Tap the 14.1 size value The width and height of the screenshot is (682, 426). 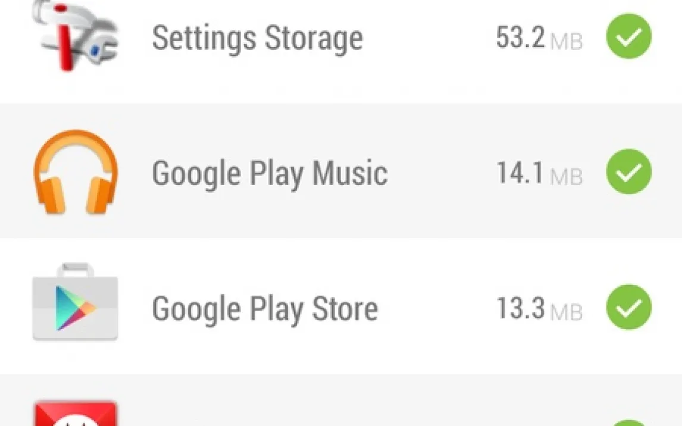click(520, 174)
